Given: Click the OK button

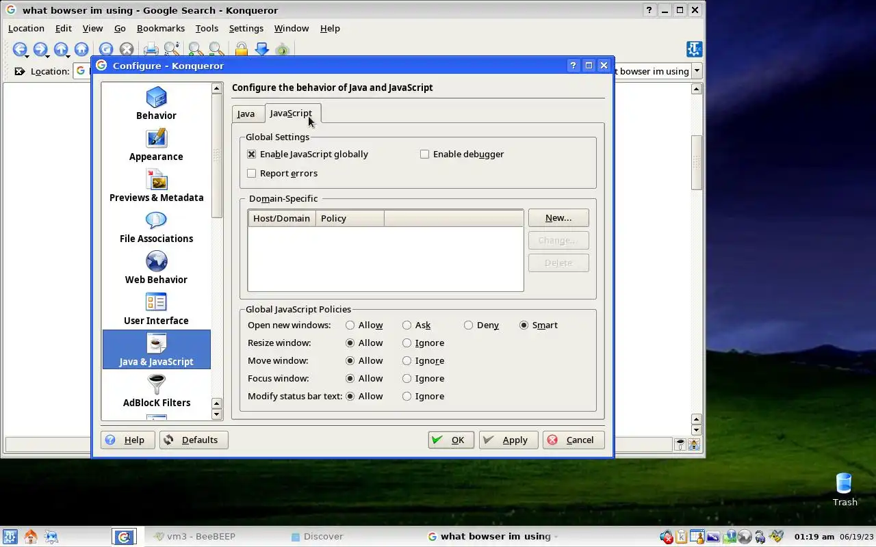Looking at the screenshot, I should tap(451, 440).
